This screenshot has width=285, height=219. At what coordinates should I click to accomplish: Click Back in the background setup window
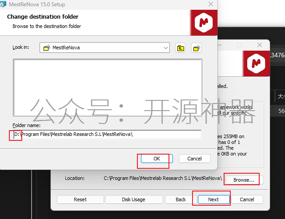(181, 199)
